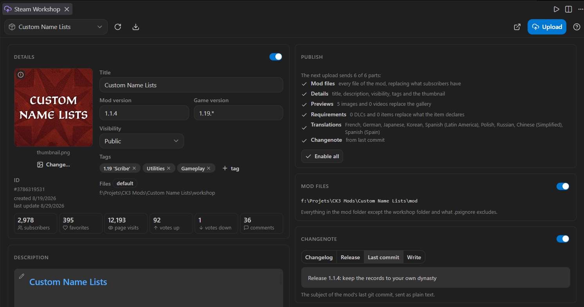Click the Game version field
The image size is (584, 307).
click(239, 113)
